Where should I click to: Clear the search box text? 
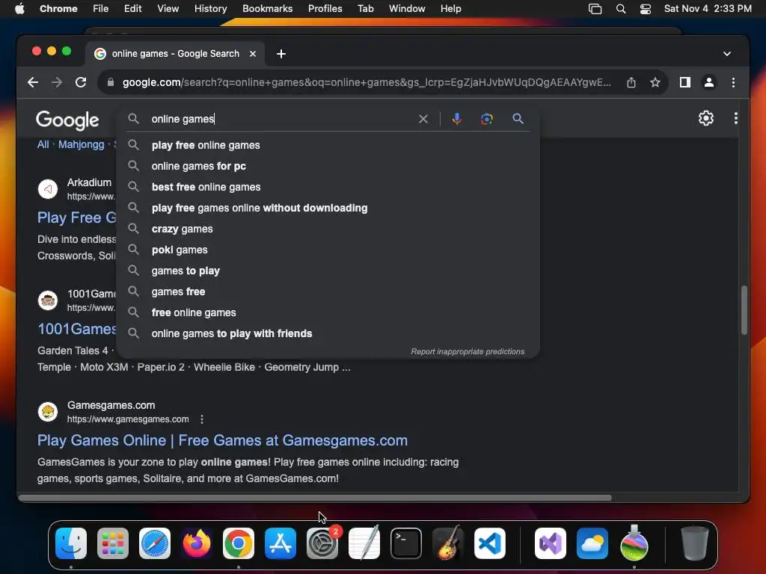click(x=423, y=119)
